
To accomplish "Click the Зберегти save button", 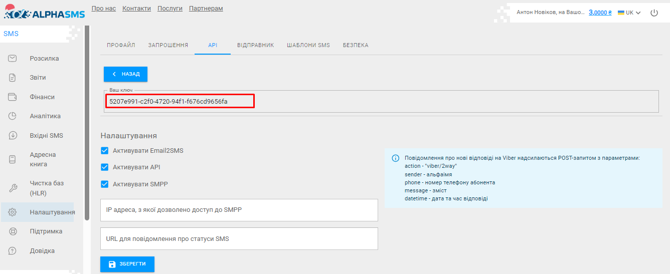I will (127, 264).
